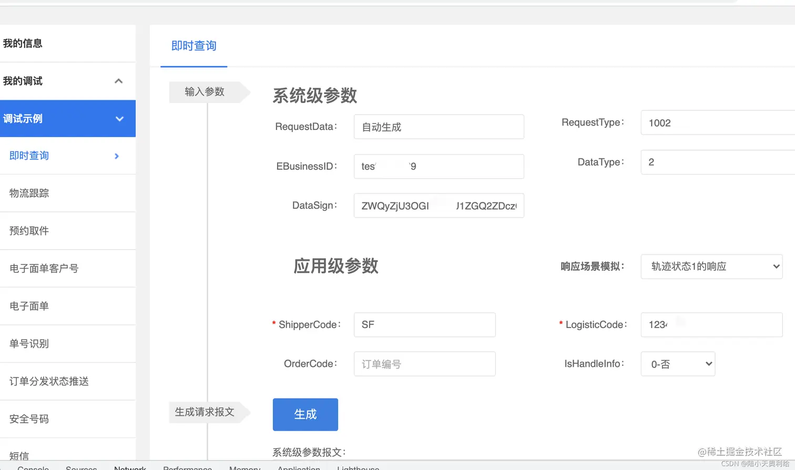The height and width of the screenshot is (470, 795).
Task: Collapse the 我的调试 section chevron
Action: pos(119,81)
